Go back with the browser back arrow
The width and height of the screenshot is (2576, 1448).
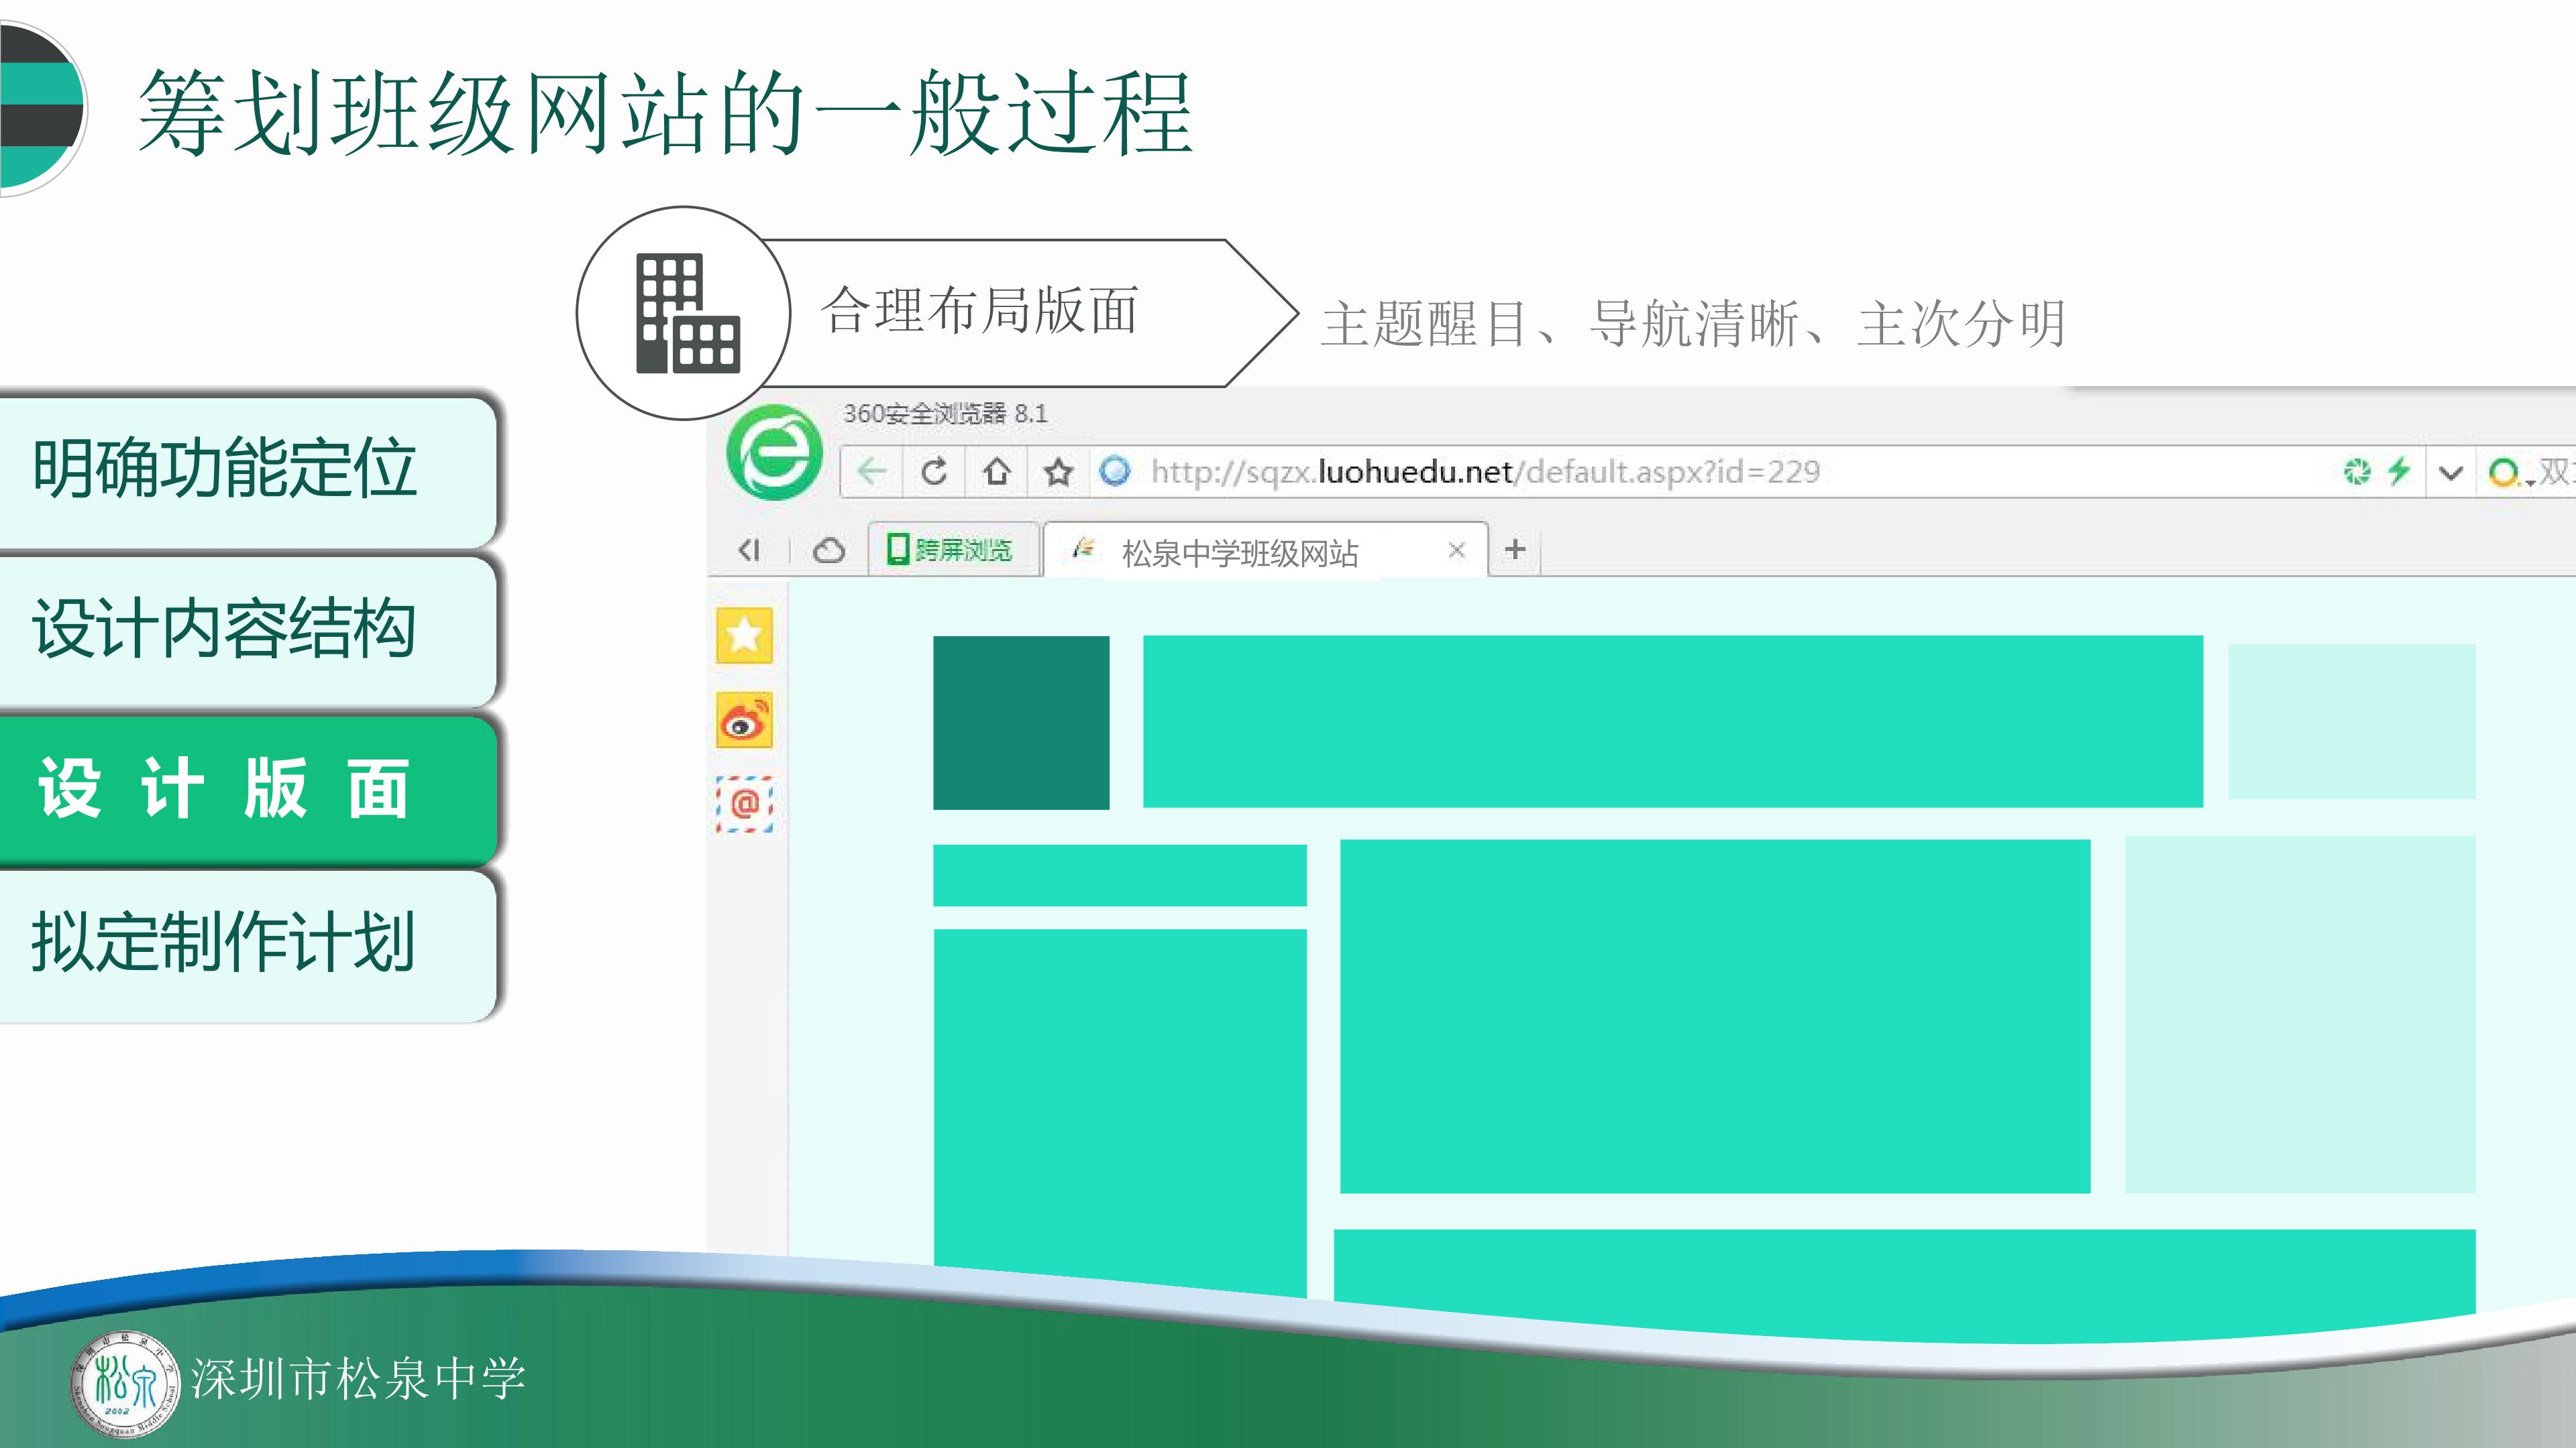pos(872,471)
